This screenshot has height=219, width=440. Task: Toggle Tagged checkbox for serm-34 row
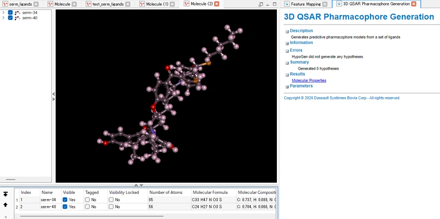[x=87, y=200]
